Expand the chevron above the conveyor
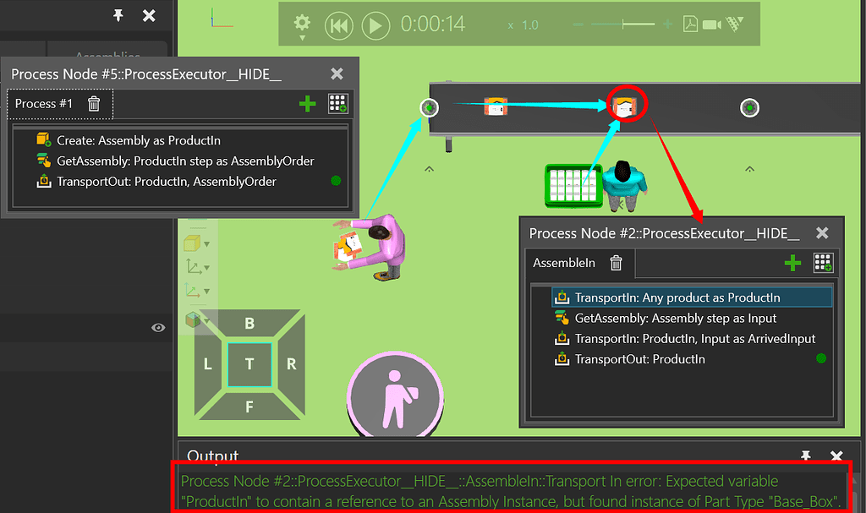Image resolution: width=866 pixels, height=513 pixels. (x=429, y=169)
